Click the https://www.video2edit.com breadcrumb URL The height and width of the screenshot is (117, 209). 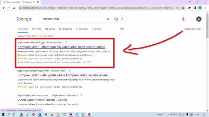(x=31, y=42)
